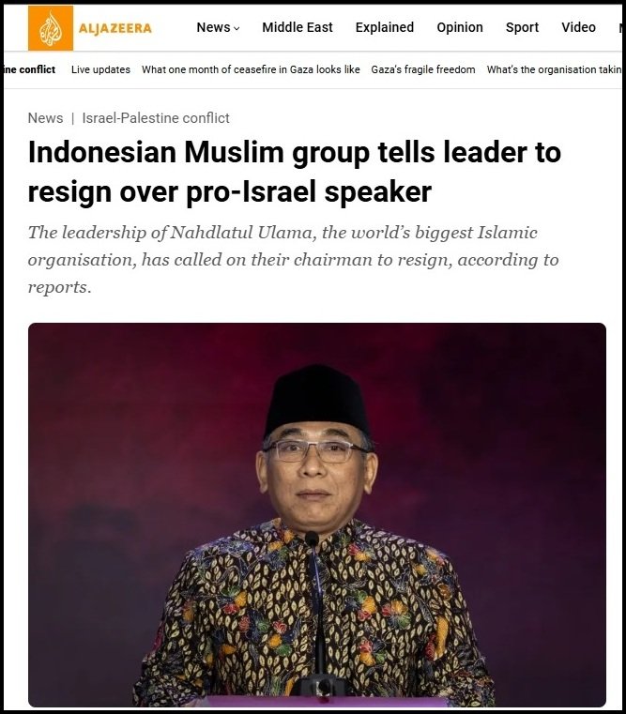
Task: Go to the Opinion section
Action: [x=460, y=27]
